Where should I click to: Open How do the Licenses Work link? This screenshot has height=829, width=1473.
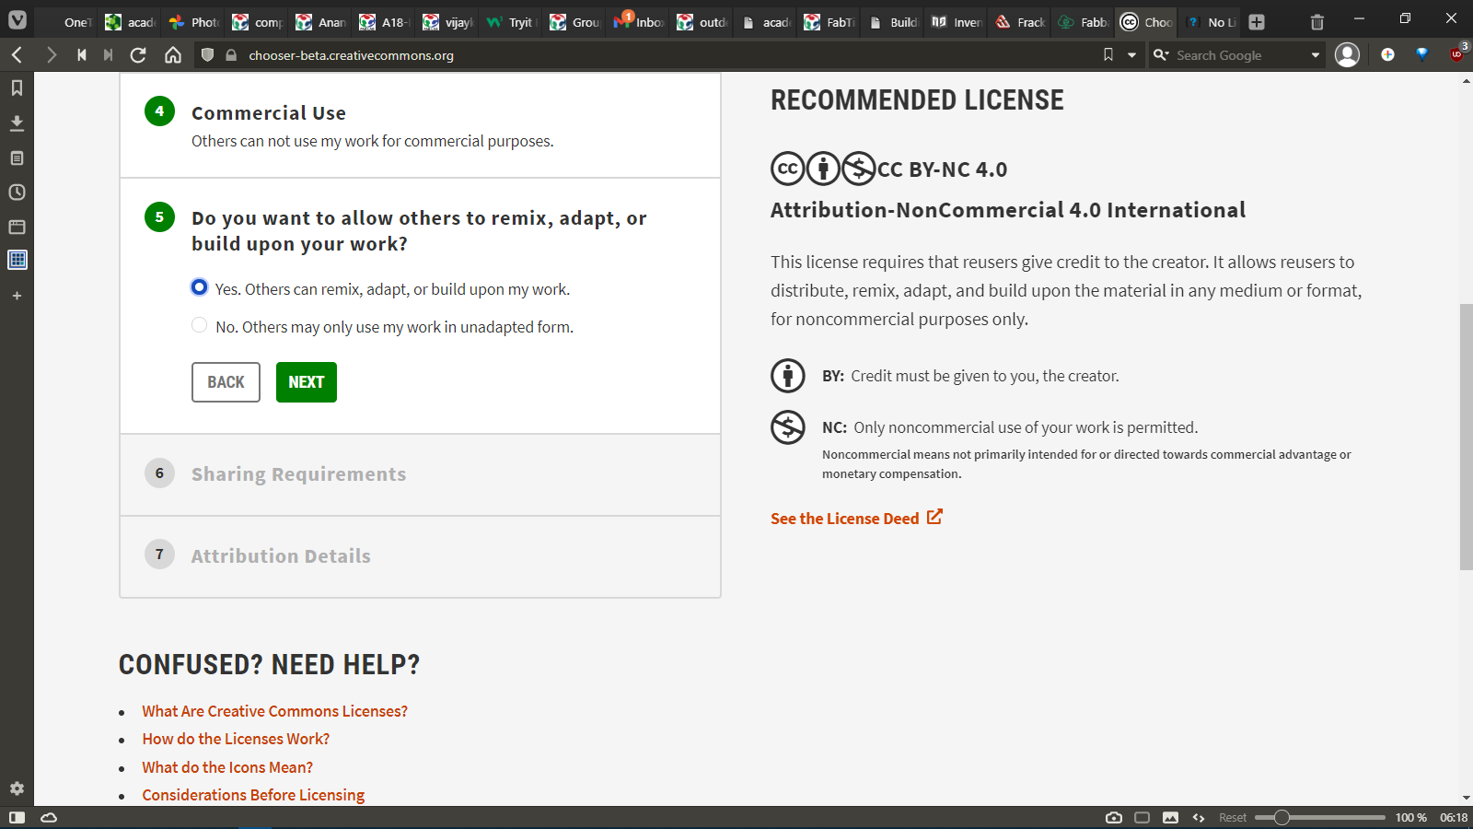pos(236,739)
